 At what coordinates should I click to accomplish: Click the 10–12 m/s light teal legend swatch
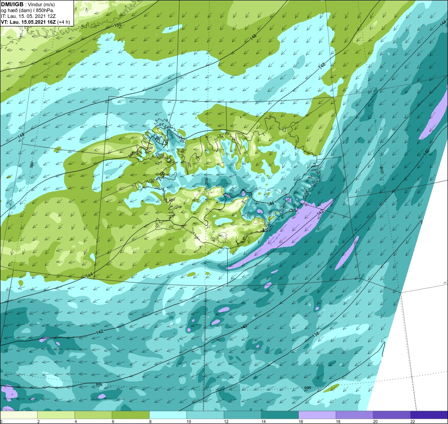[205, 415]
